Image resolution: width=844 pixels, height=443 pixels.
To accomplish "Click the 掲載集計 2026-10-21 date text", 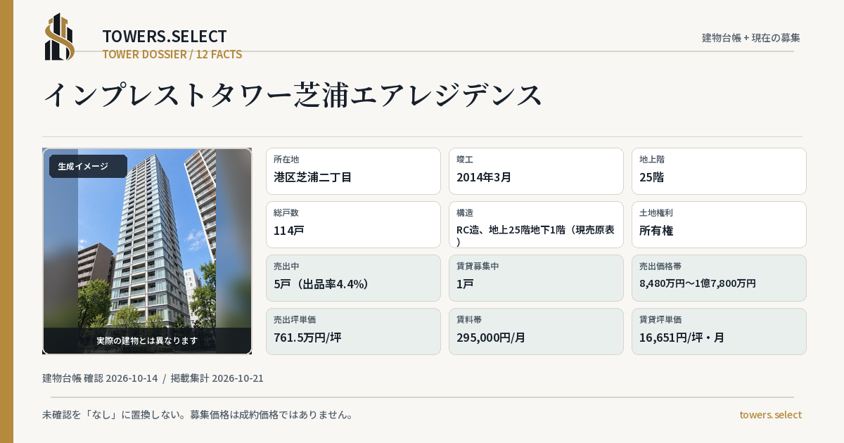I will pyautogui.click(x=217, y=378).
